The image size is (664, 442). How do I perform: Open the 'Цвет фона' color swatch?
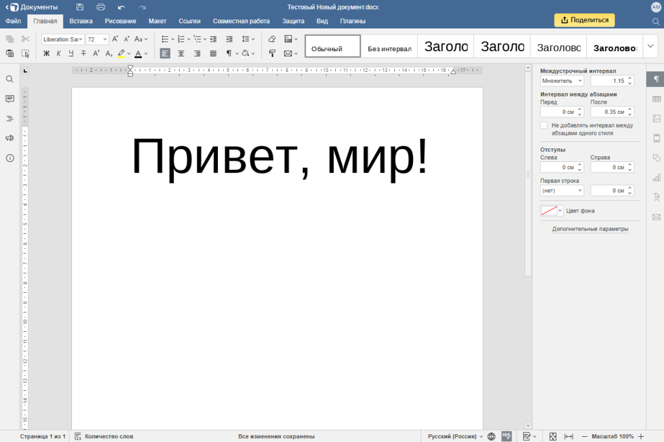tap(549, 211)
